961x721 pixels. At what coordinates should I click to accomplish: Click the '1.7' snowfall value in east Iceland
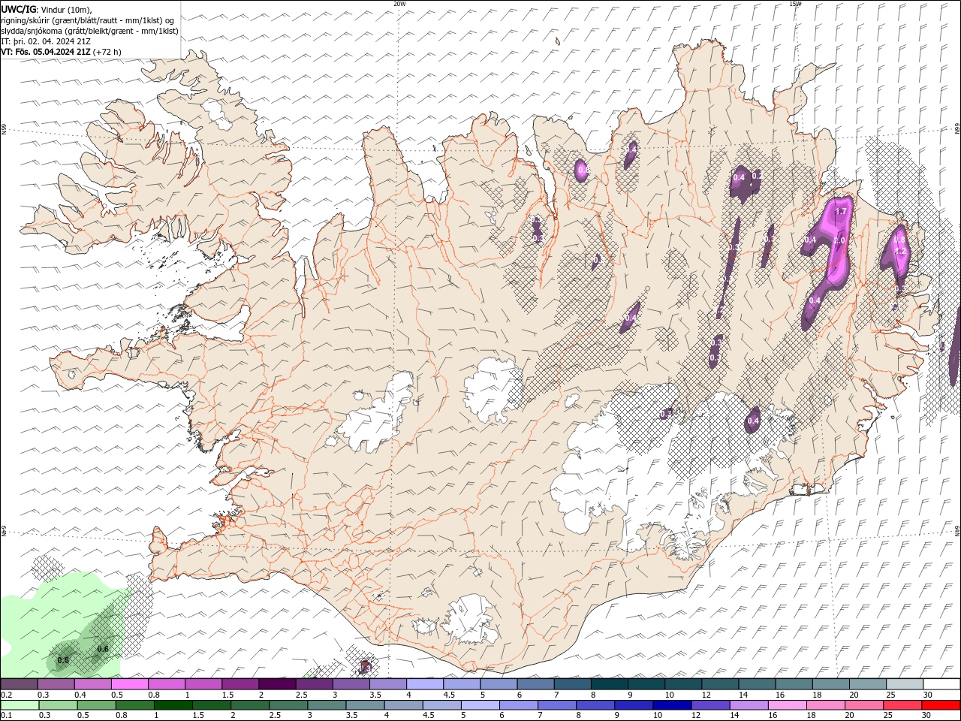coord(841,212)
